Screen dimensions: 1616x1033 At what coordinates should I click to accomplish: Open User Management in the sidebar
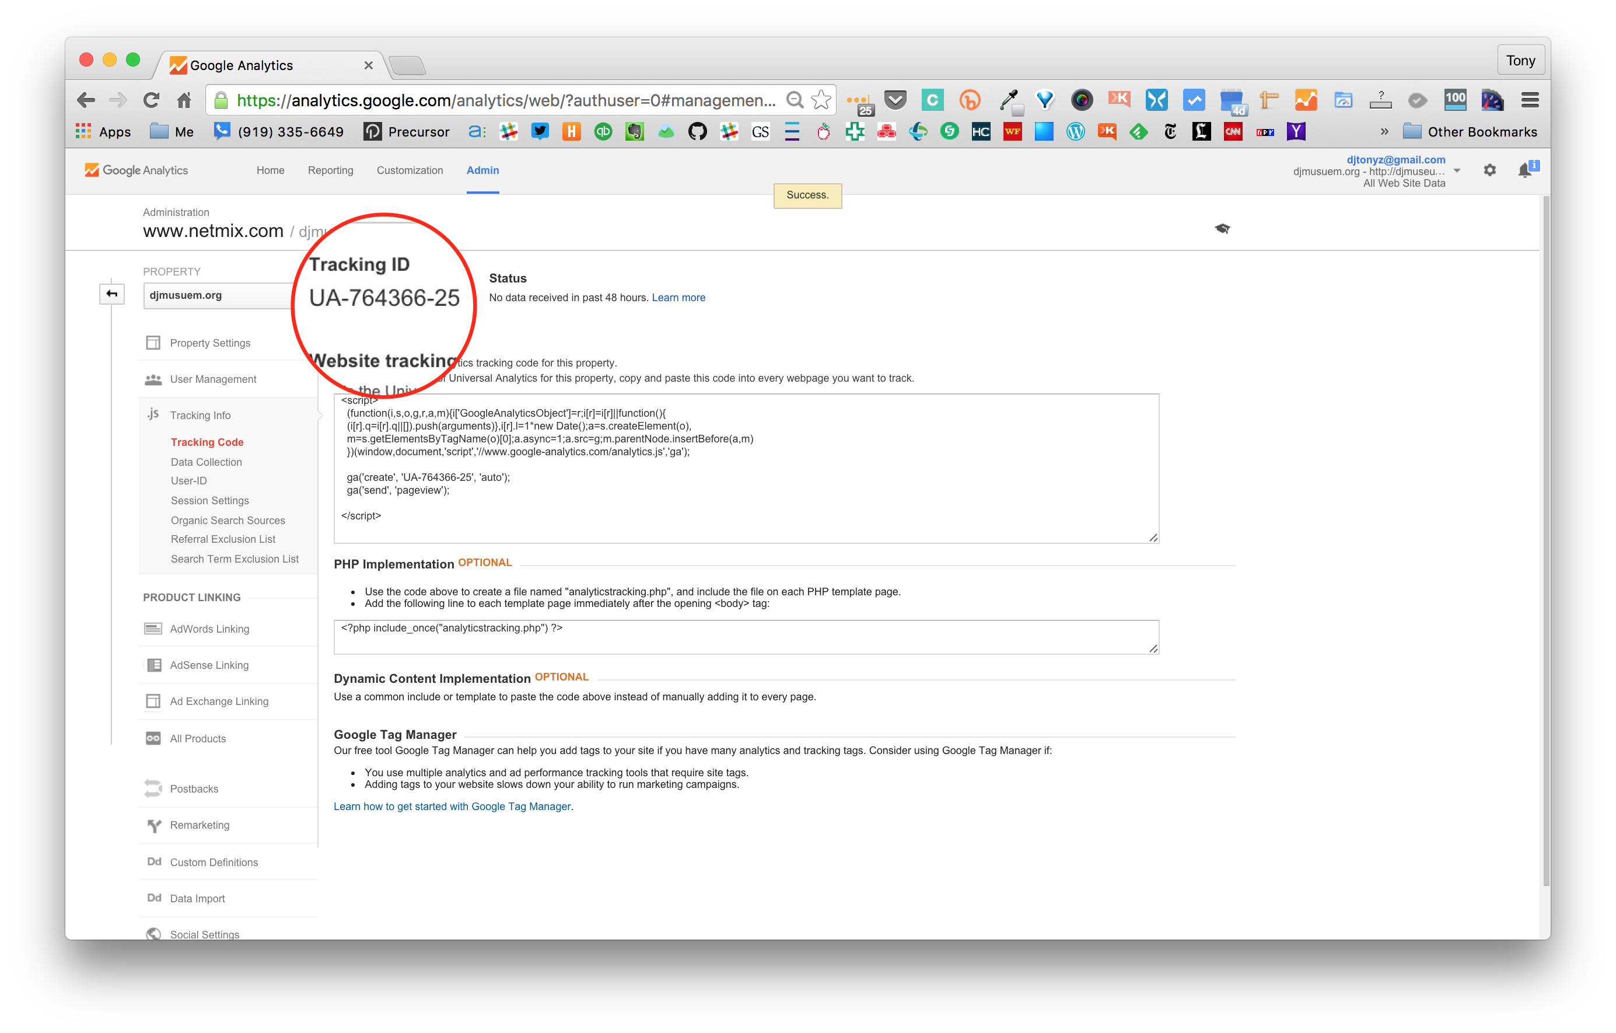point(213,379)
